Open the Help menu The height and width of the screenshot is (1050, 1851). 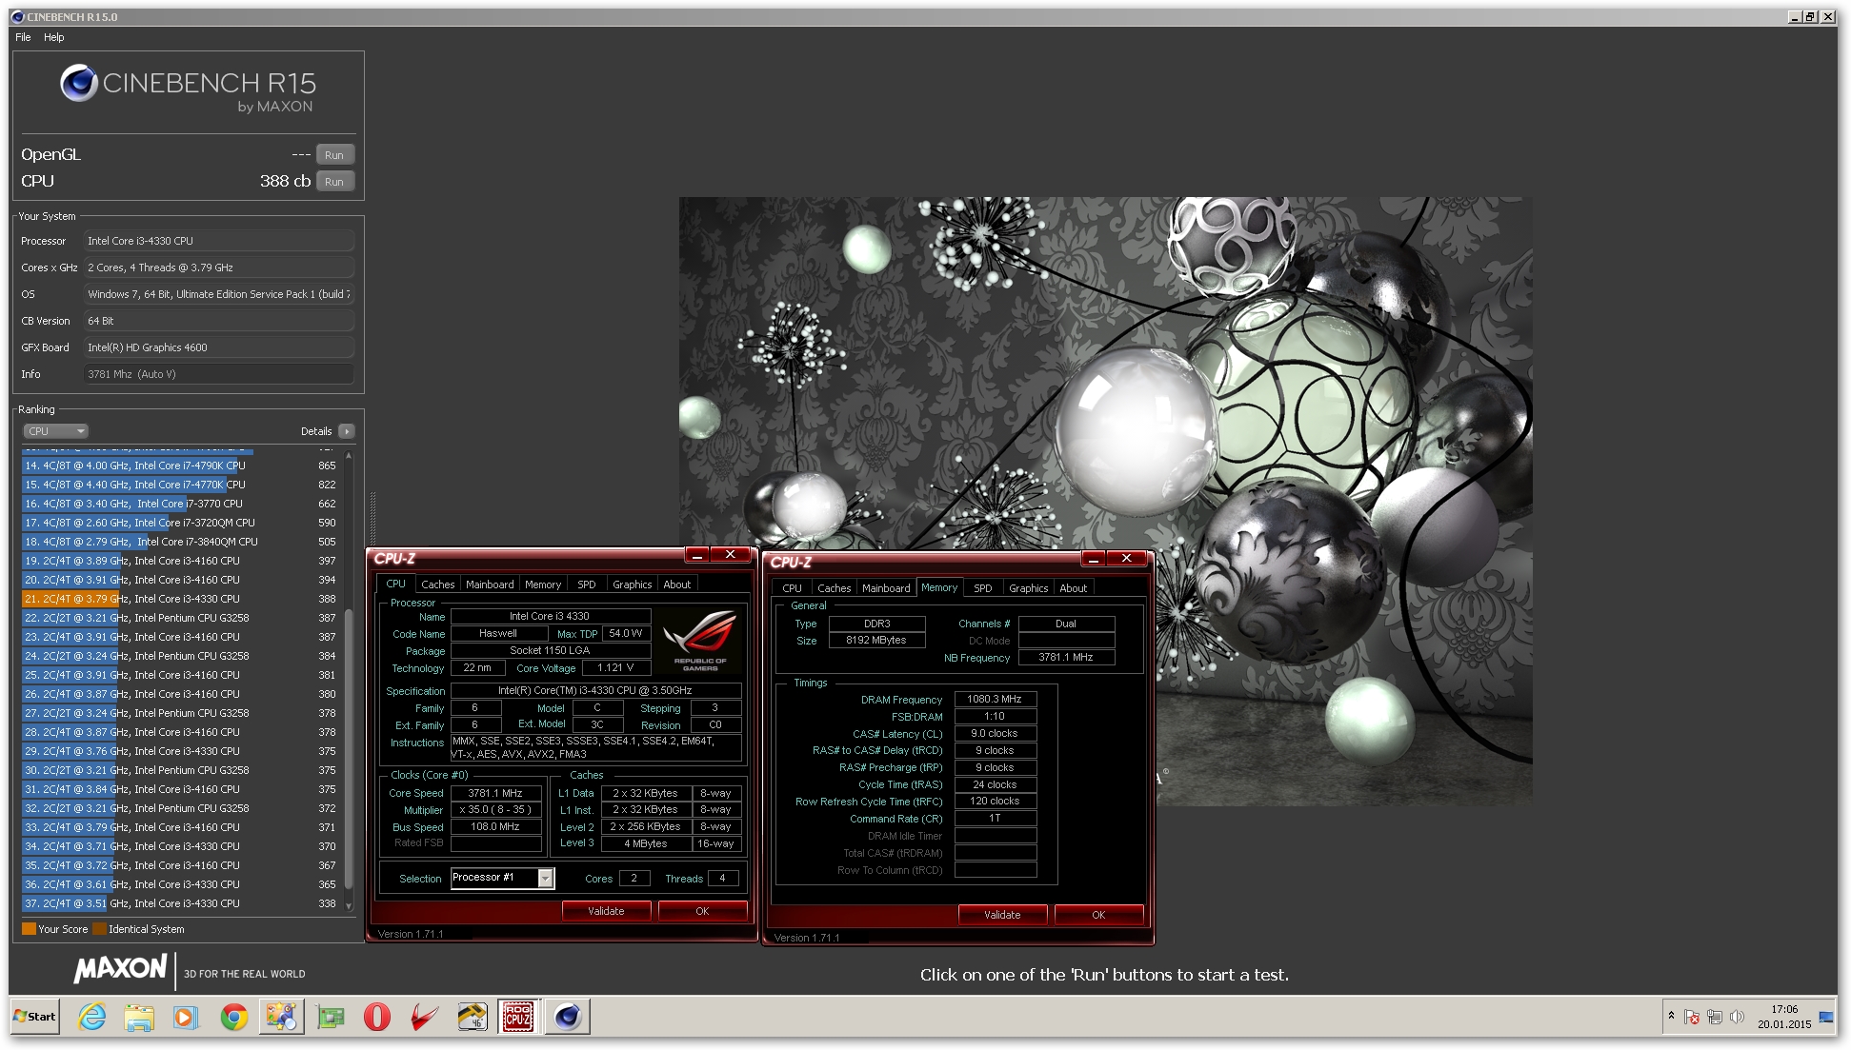(54, 37)
